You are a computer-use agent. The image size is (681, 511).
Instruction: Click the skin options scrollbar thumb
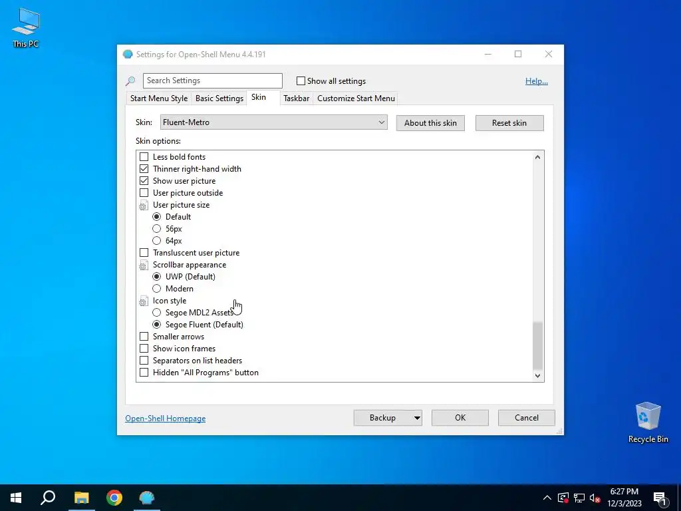tap(537, 345)
